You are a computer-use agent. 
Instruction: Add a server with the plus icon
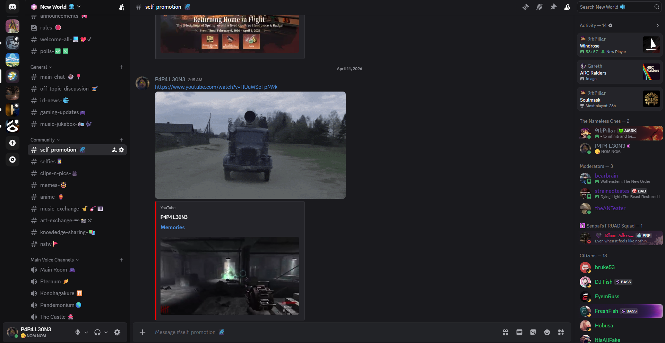[x=12, y=143]
